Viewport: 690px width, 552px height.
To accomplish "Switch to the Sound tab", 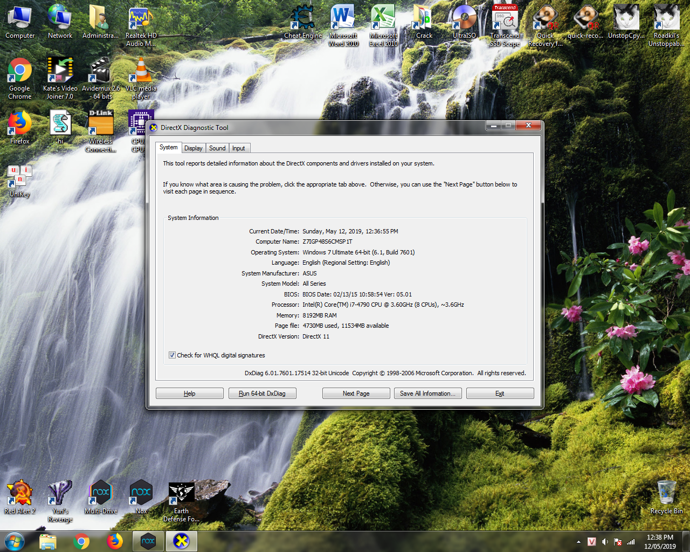I will coord(217,148).
